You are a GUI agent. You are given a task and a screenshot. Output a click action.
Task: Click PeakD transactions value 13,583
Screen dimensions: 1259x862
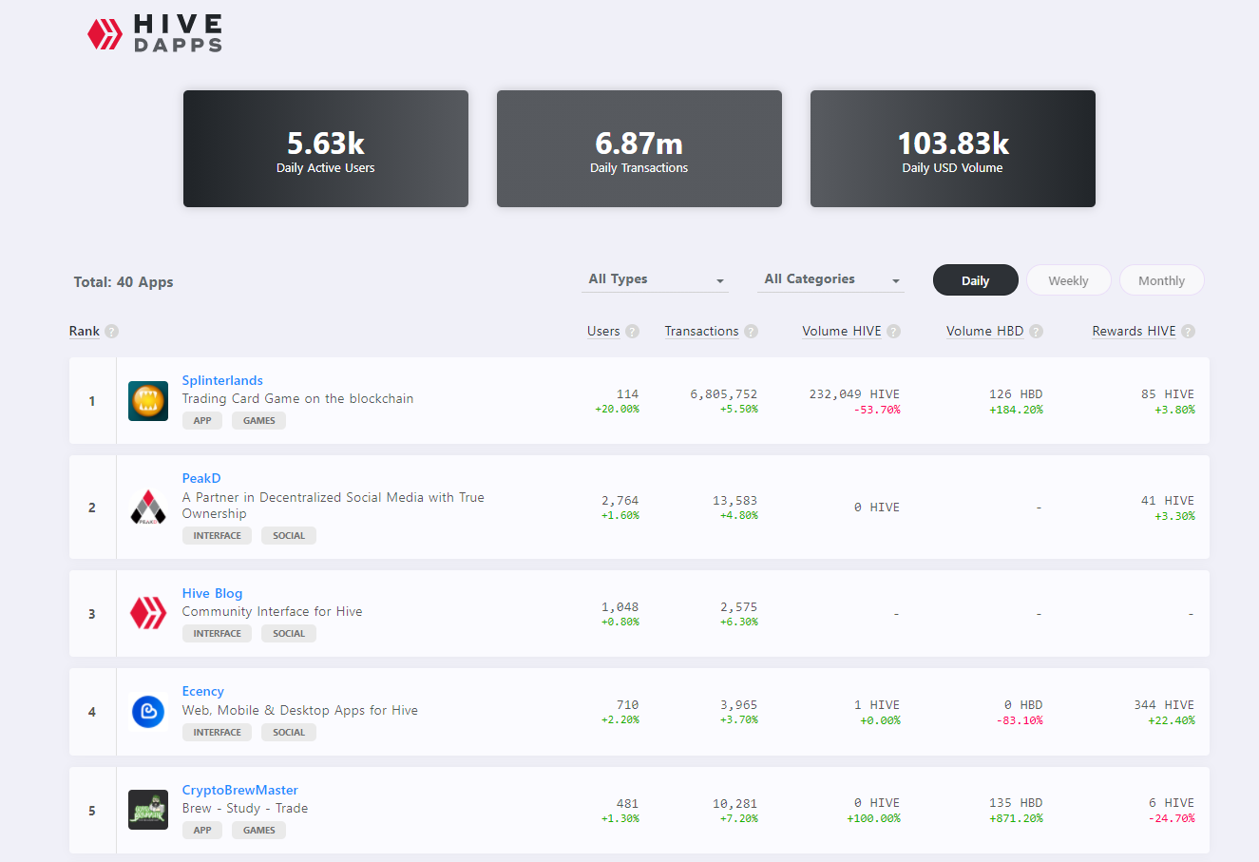click(735, 500)
